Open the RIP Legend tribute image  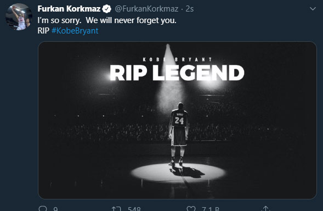click(x=177, y=120)
